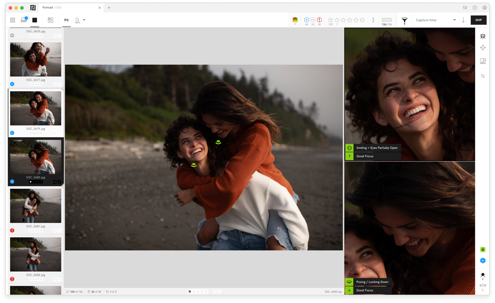Toggle the close-ups faces panel
The width and height of the screenshot is (495, 303).
coord(483,36)
